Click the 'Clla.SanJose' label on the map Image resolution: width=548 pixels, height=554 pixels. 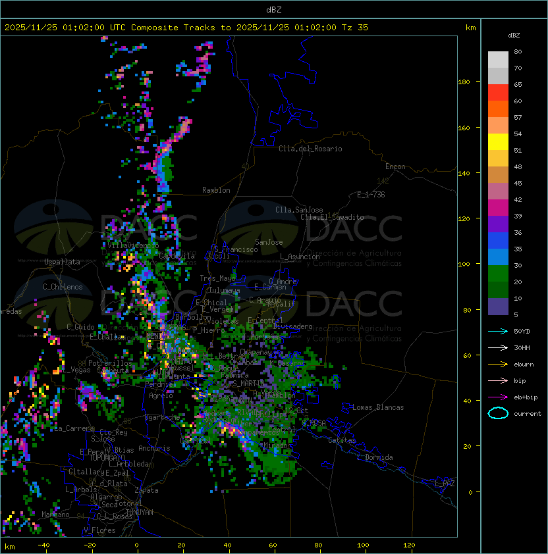pos(299,210)
